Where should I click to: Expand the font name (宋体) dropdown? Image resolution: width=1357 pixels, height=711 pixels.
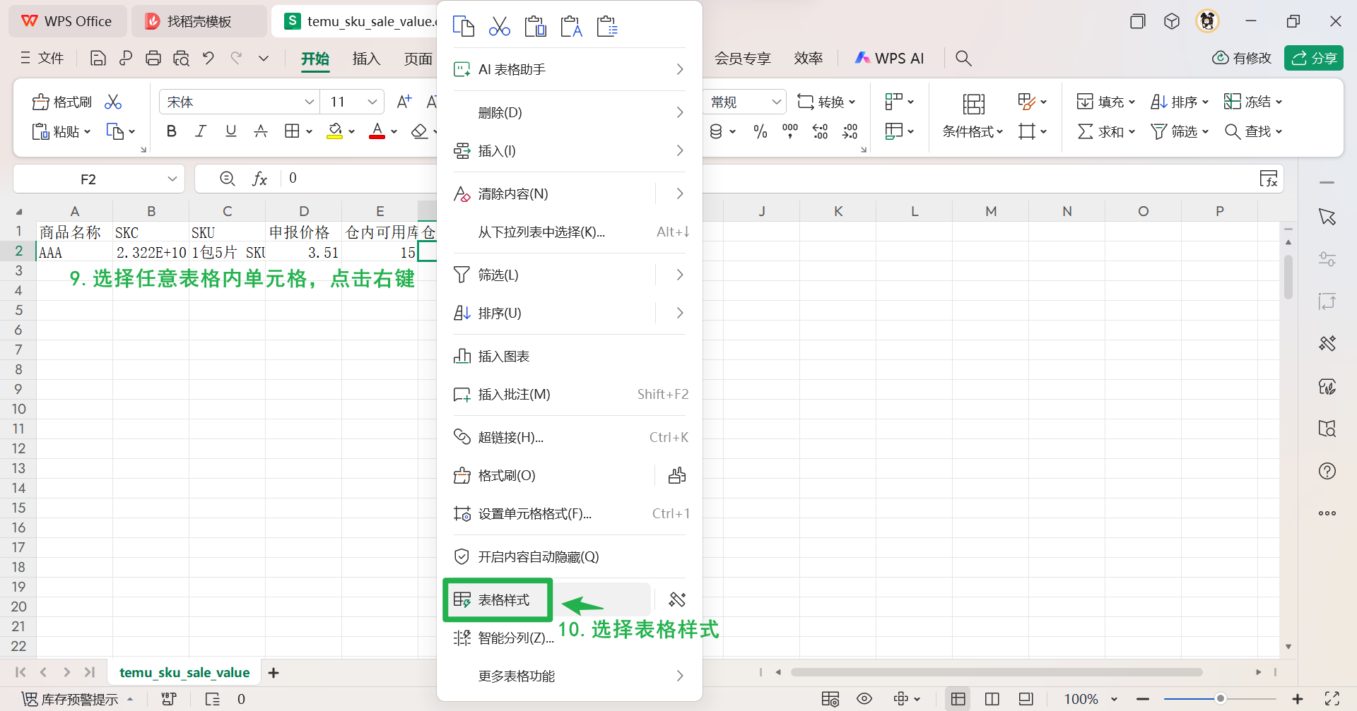(309, 101)
